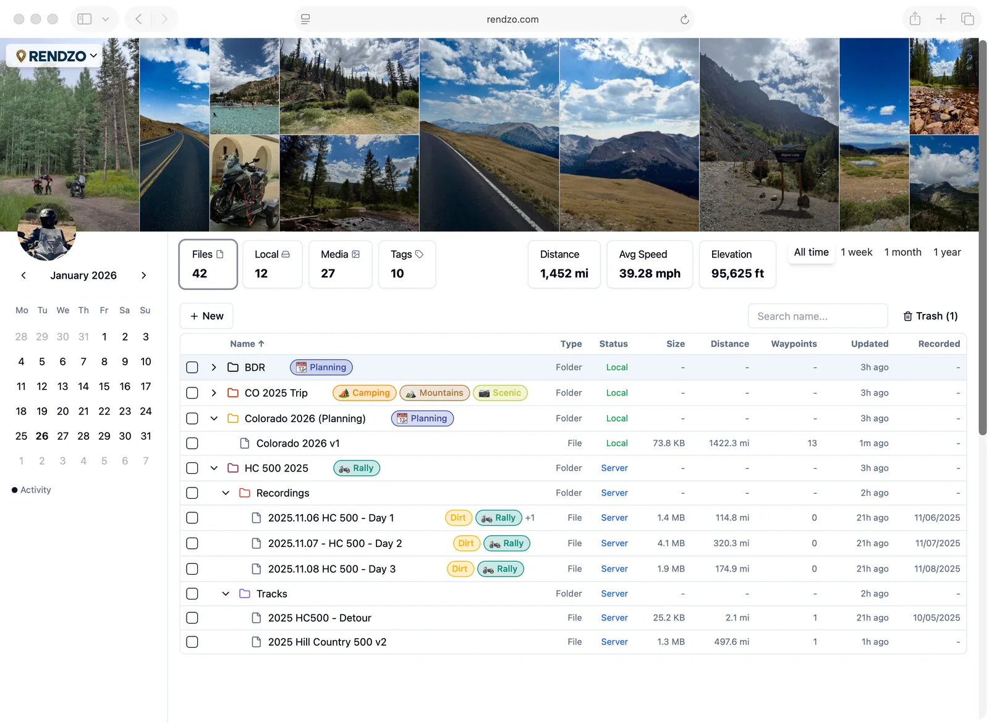Tick the checkbox next to Tracks folder

pos(192,593)
